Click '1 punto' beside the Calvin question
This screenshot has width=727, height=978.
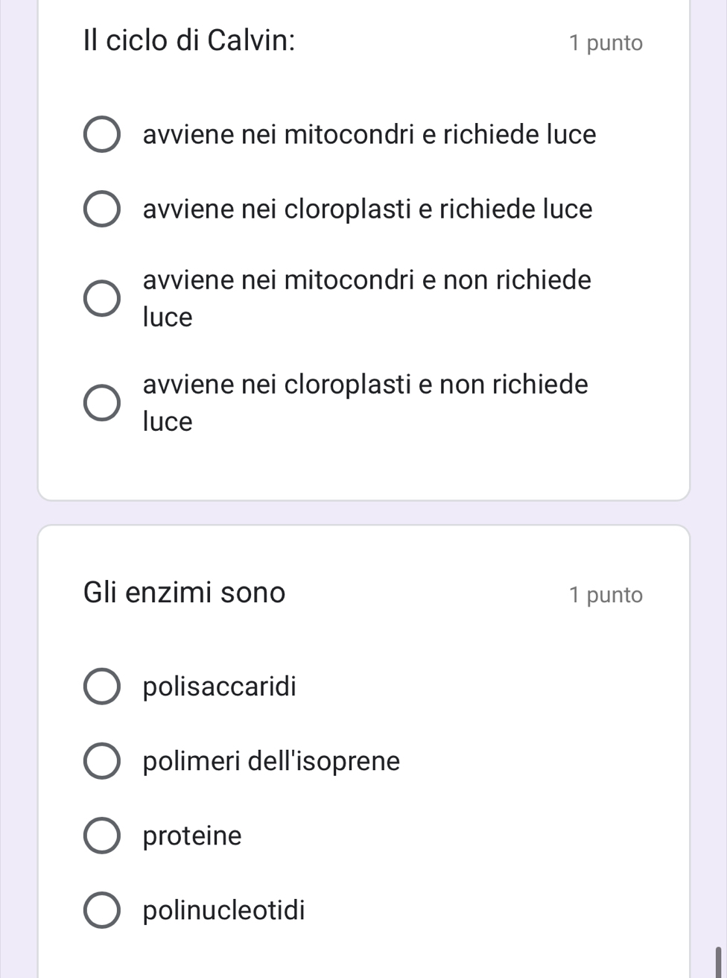(x=606, y=43)
